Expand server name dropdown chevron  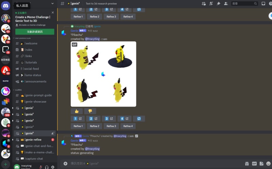click(53, 3)
